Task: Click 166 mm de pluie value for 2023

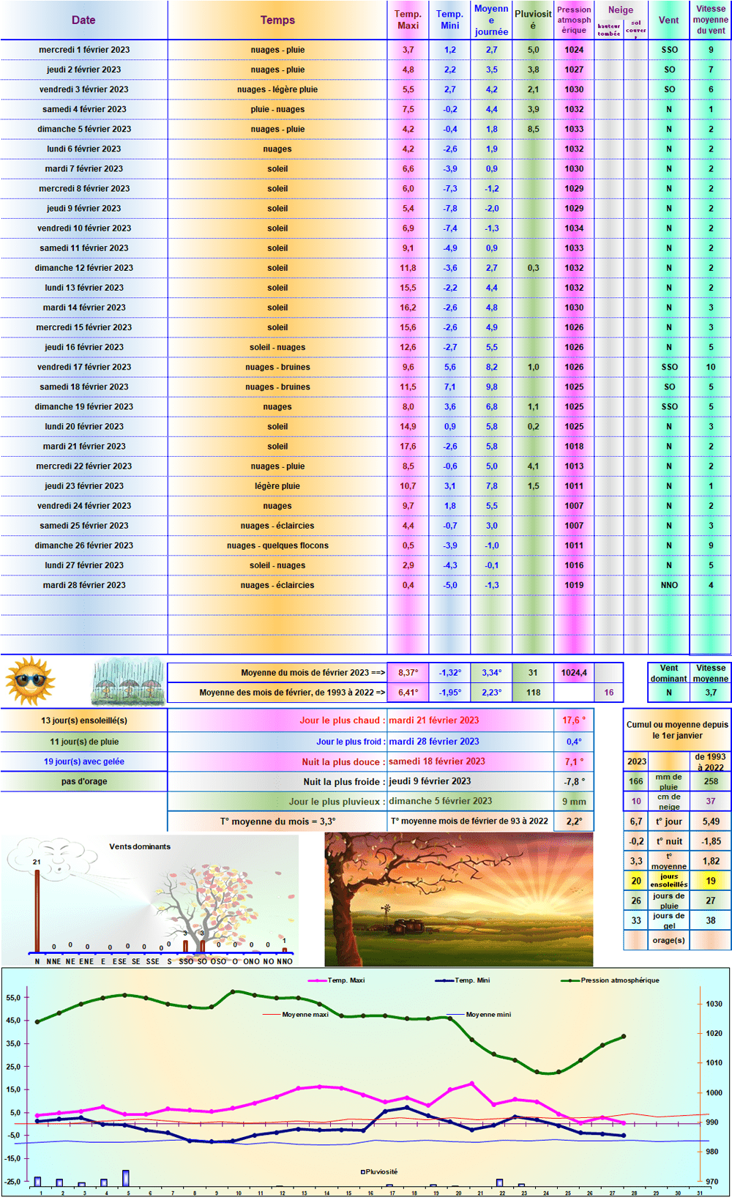Action: tap(636, 781)
